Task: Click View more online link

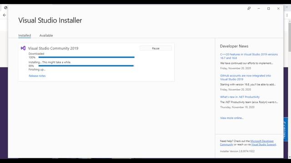Action: 231,118
